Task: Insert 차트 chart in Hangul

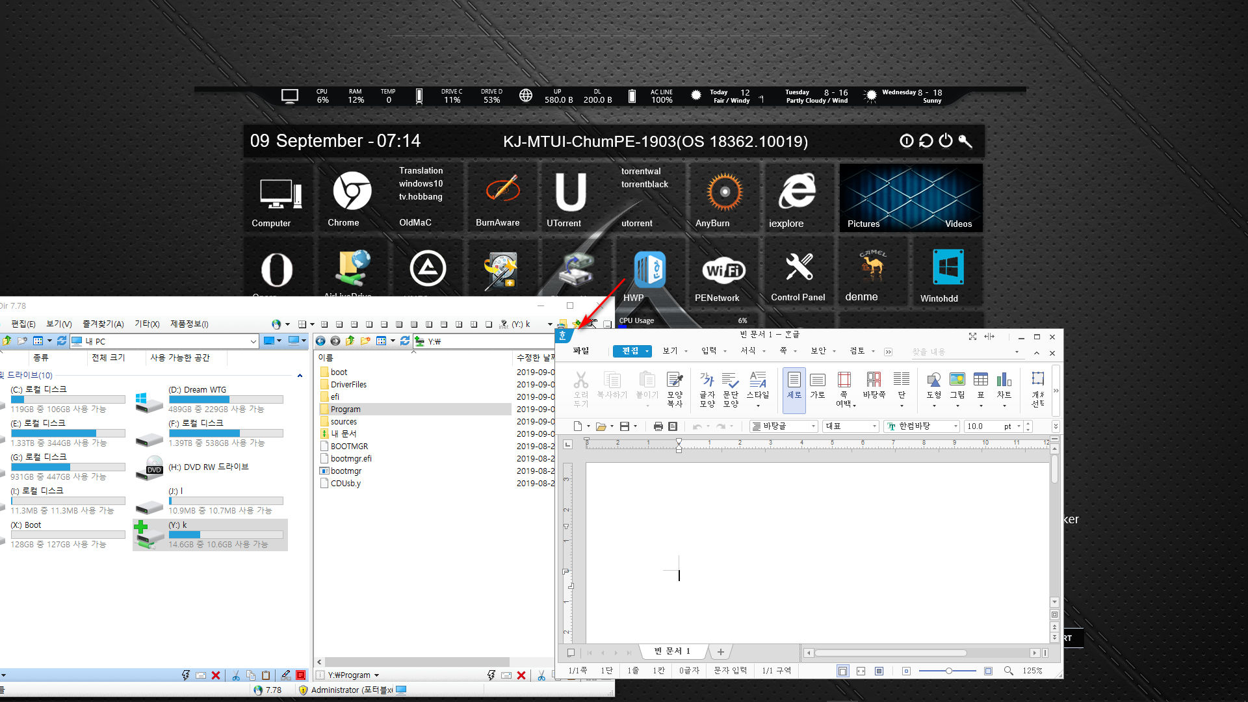Action: (1004, 389)
